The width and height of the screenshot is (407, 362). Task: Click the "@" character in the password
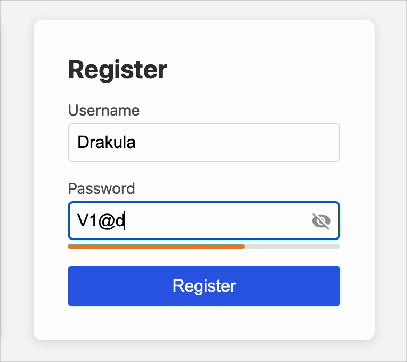[106, 221]
